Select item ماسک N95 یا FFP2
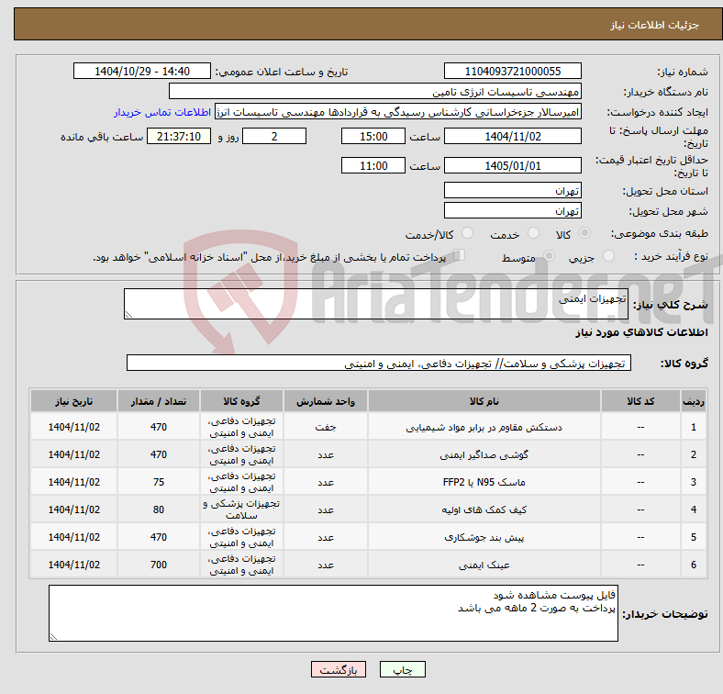723x694 pixels. tap(484, 482)
